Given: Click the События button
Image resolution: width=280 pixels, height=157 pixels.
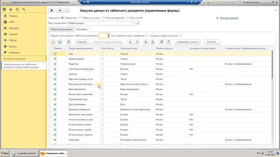Looking at the screenshot, I should tap(212, 42).
